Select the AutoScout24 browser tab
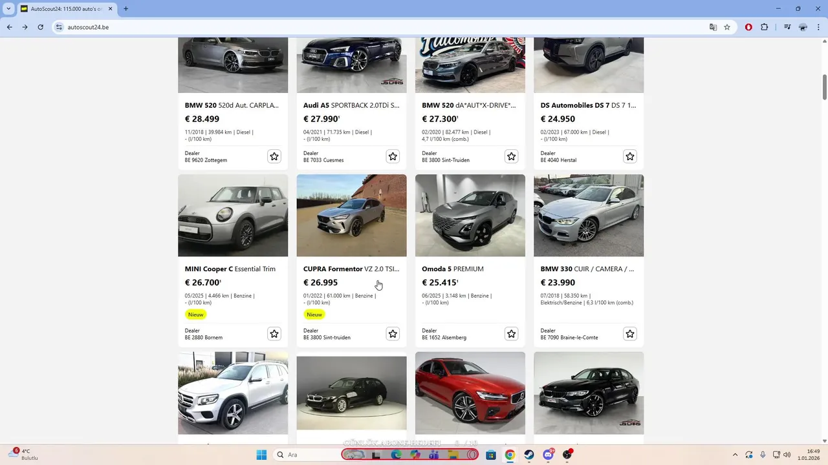 pos(67,9)
